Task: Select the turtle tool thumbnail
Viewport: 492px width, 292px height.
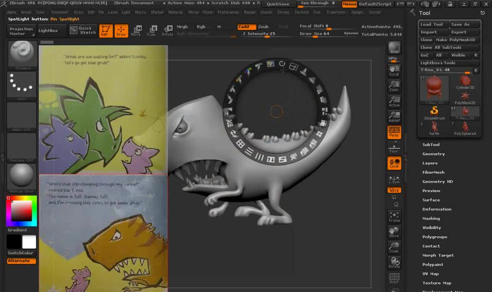Action: pyautogui.click(x=434, y=129)
